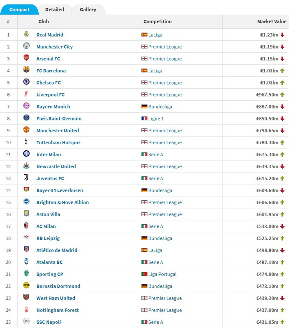
Task: Click the Juventus FC crest icon
Action: tap(26, 178)
